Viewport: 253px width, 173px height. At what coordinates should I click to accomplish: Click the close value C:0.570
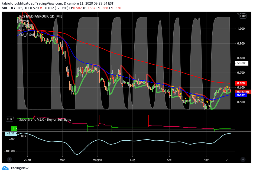[x=115, y=8]
